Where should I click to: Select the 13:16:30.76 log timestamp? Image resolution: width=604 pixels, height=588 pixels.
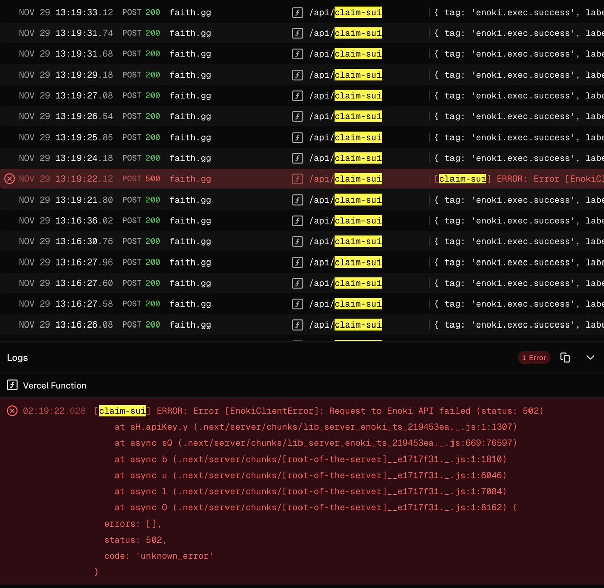66,241
